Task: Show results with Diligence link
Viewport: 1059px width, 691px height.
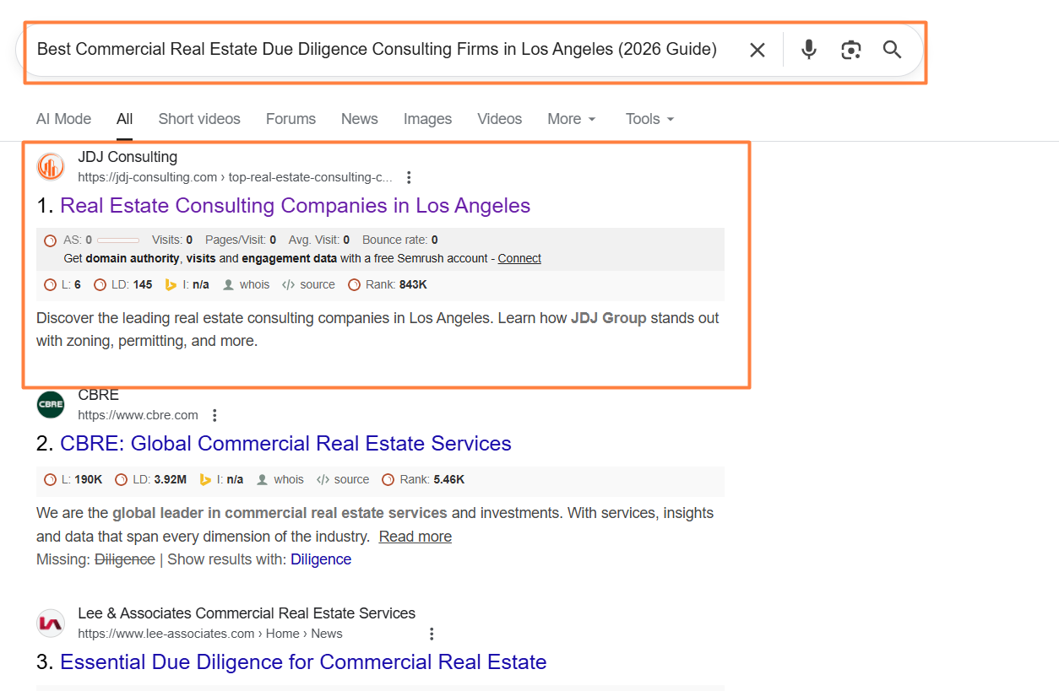Action: [321, 559]
